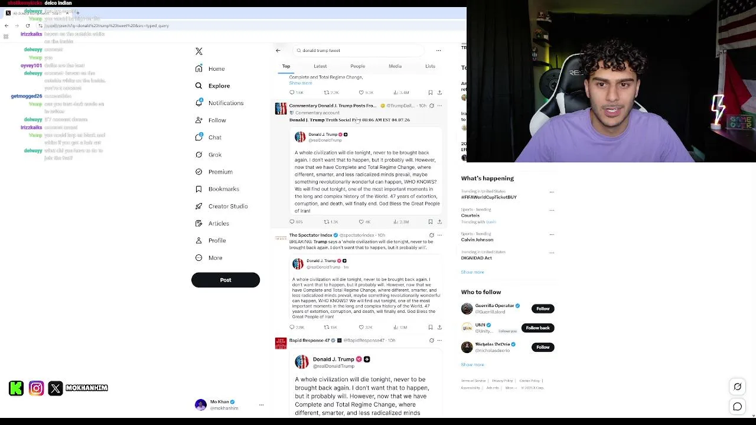Image resolution: width=756 pixels, height=425 pixels.
Task: Bookmark the top post with 3.4M views
Action: click(431, 93)
